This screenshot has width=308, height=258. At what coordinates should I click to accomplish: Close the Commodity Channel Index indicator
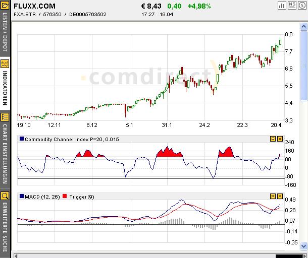280,139
